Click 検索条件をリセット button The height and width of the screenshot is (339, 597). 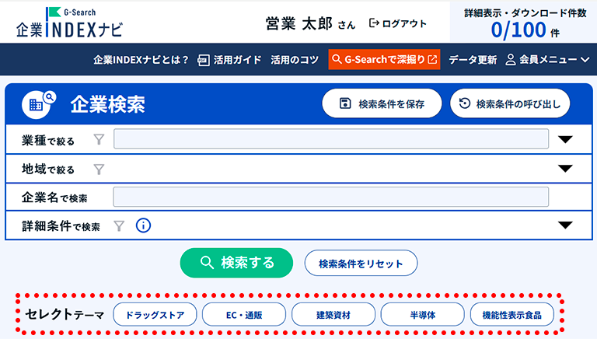361,264
